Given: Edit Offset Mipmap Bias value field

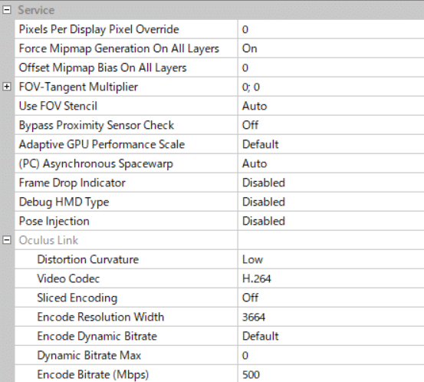Looking at the screenshot, I should tap(331, 68).
